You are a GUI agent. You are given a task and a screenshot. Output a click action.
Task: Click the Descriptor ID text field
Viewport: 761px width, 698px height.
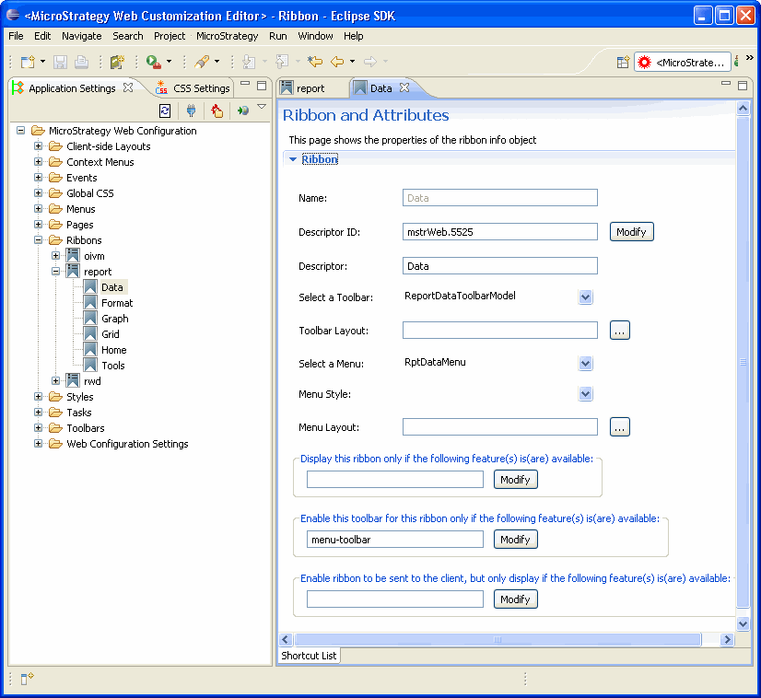pos(500,232)
